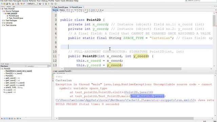Collapse the Point2D class node in Navigator

coord(1,68)
